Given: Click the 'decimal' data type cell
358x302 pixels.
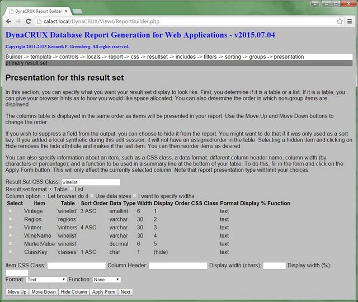Looking at the screenshot, I should (x=119, y=244).
